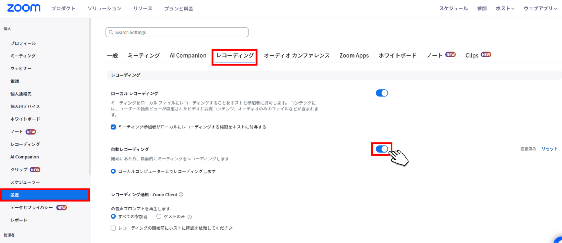
Task: Uncheck ミーティング参加者がローカルにレコーディングする権限 checkbox
Action: pyautogui.click(x=113, y=127)
